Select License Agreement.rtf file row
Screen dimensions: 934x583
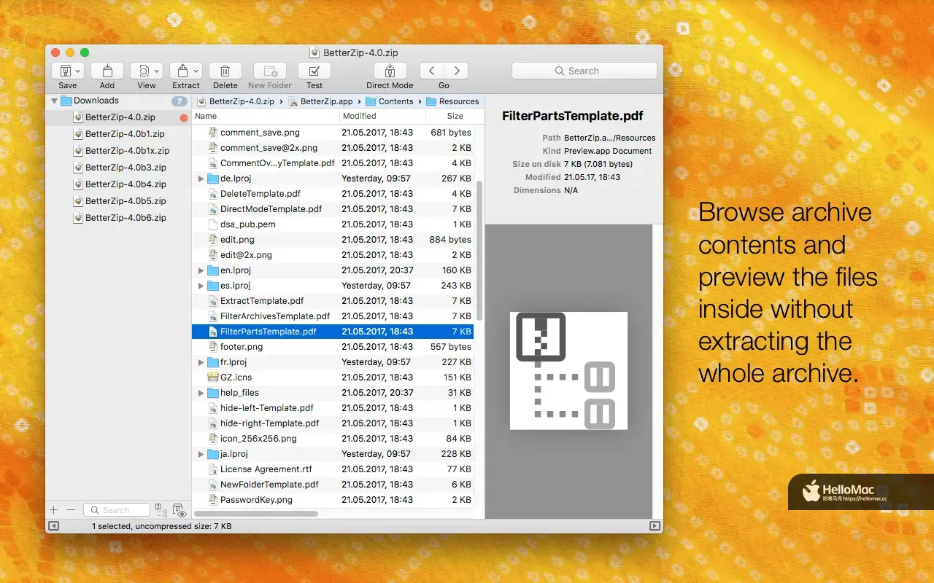(333, 469)
